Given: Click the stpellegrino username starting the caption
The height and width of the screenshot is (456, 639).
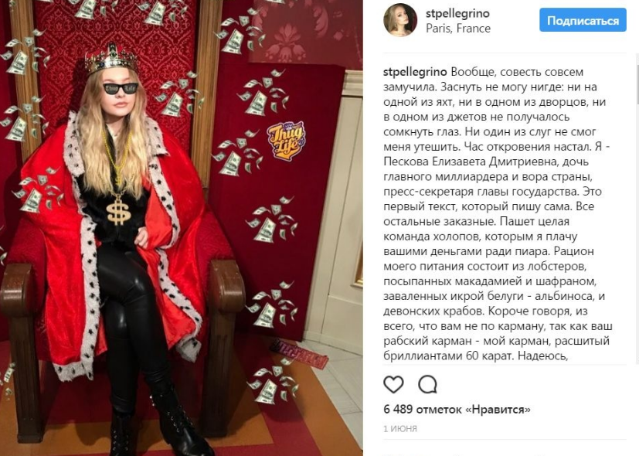Looking at the screenshot, I should click(x=415, y=72).
